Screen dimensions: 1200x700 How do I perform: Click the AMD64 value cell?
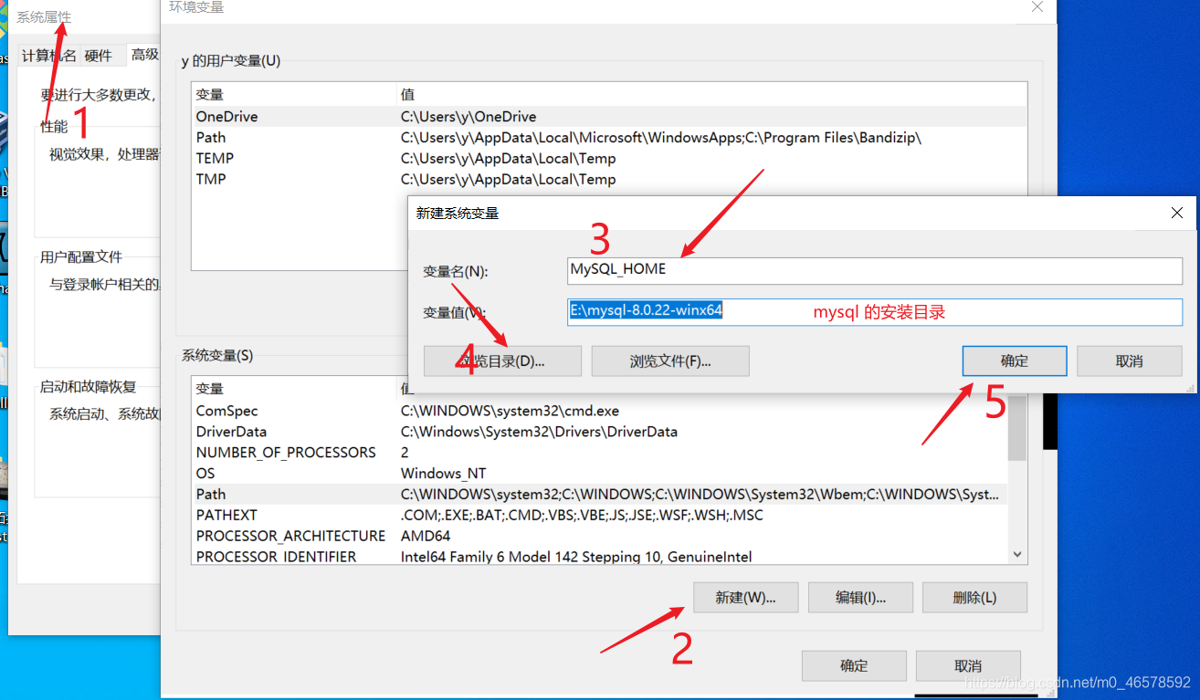(x=426, y=536)
